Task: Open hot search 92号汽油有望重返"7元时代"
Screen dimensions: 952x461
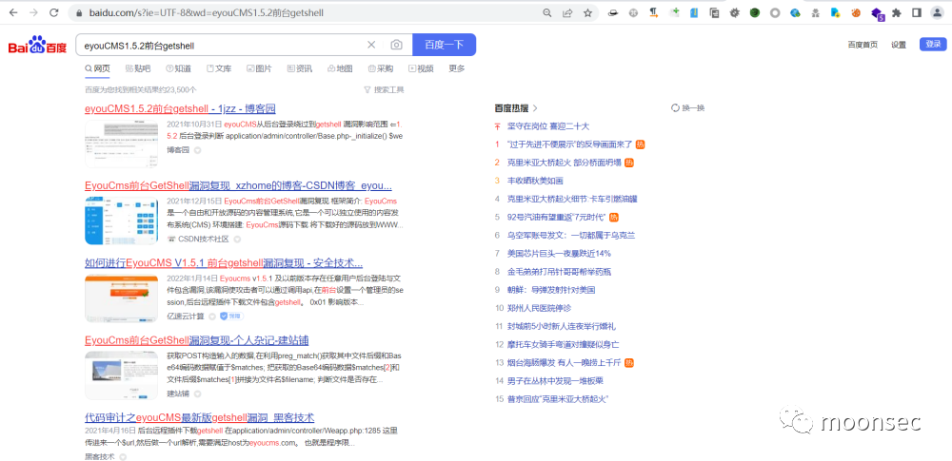Action: point(557,217)
